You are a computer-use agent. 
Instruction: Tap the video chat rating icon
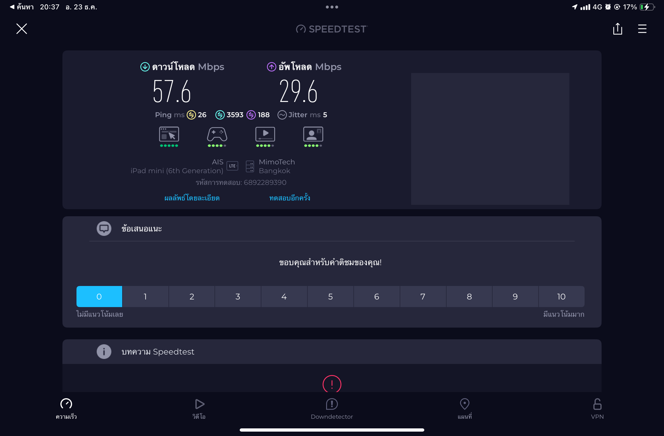[313, 134]
